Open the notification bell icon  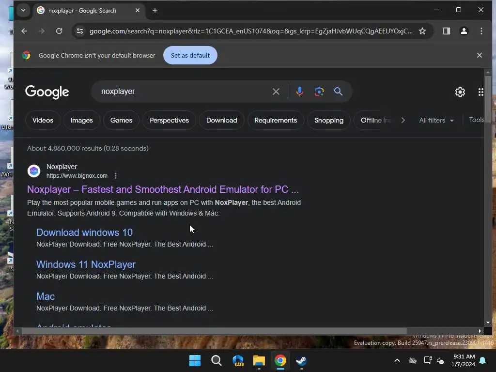[x=482, y=360]
